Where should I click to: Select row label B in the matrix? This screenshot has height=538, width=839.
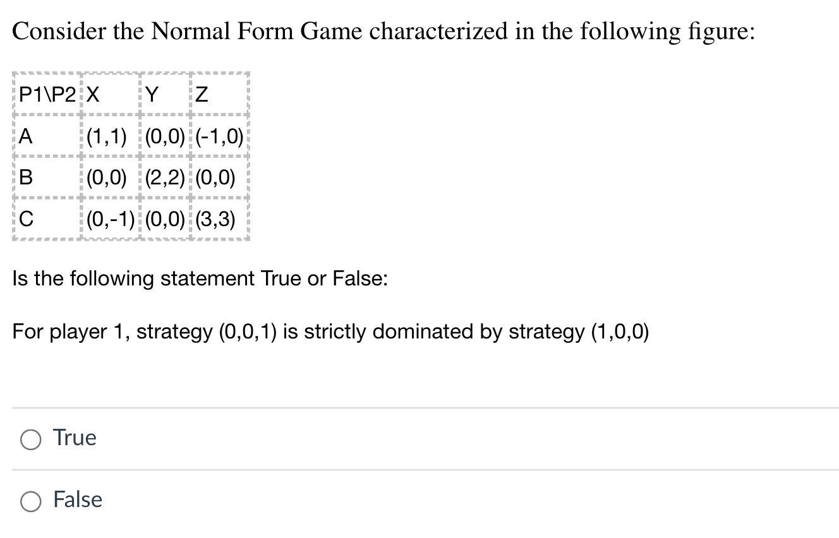click(x=24, y=177)
